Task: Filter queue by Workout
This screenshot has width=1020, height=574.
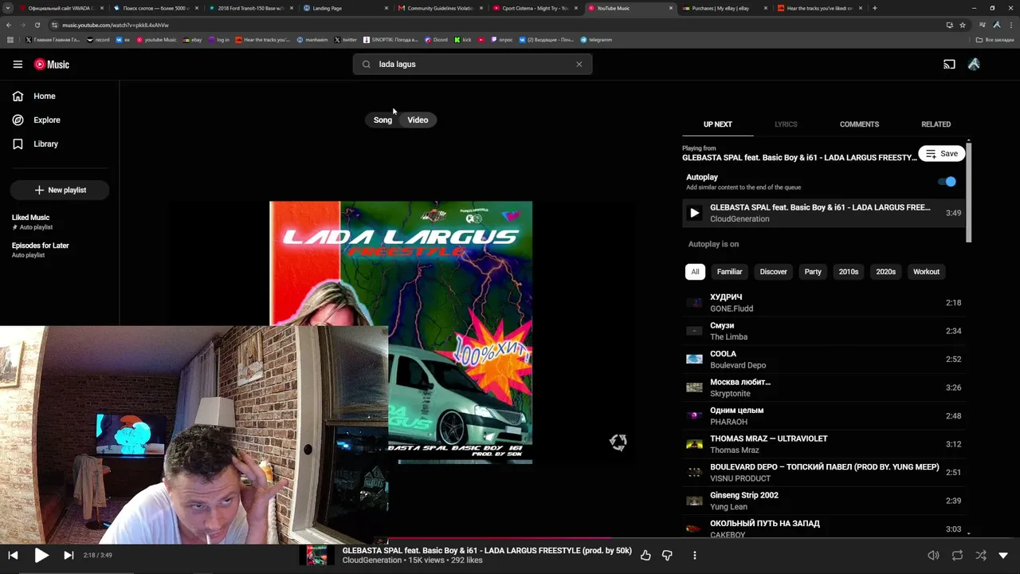Action: (926, 272)
